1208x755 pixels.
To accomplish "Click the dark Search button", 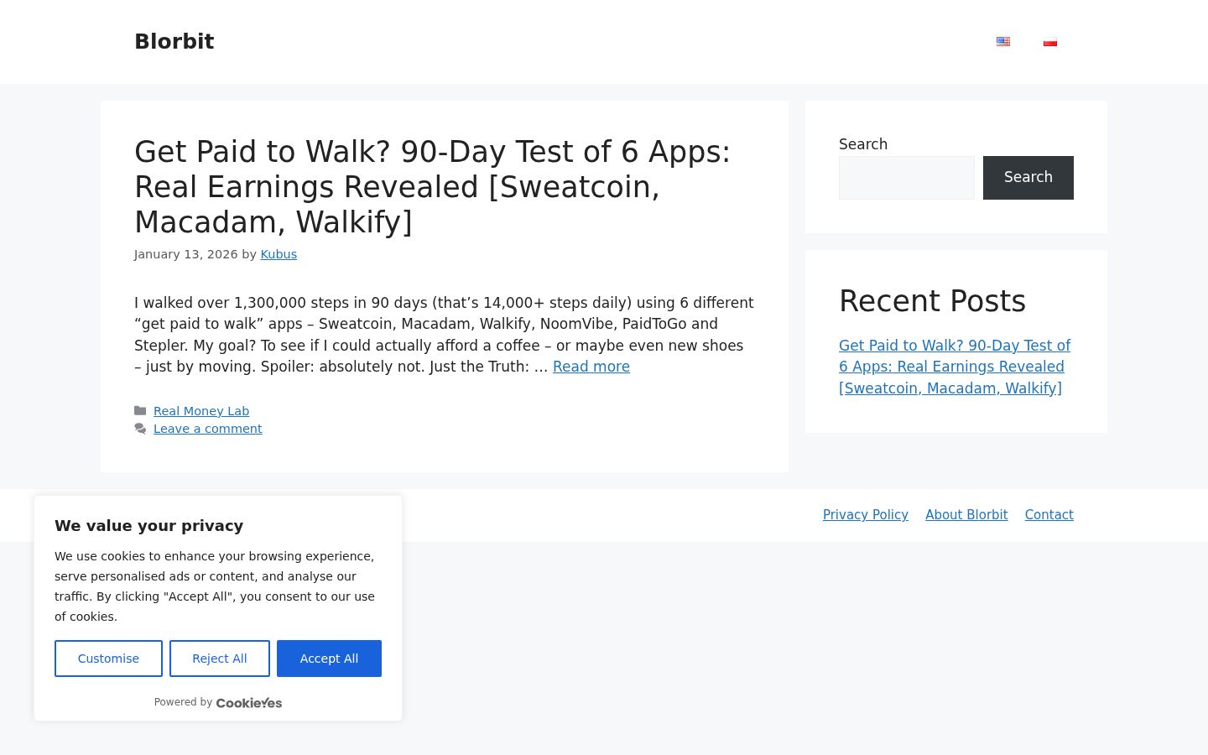I will pos(1028,178).
